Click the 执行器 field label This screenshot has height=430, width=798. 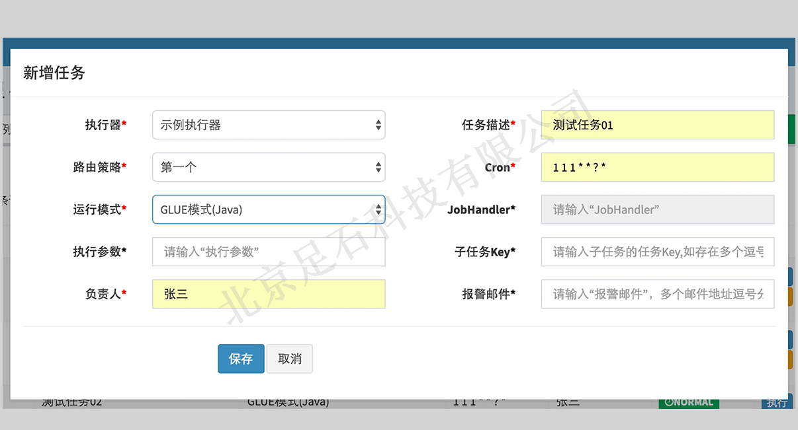click(103, 125)
